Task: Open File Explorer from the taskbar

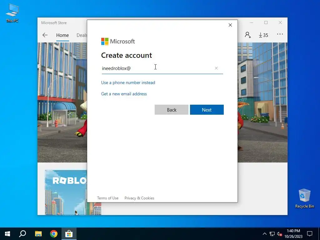Action: 38,234
